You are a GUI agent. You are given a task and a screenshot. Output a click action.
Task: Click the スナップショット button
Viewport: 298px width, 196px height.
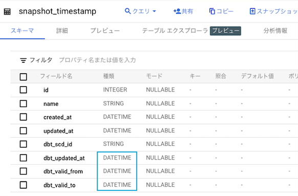(273, 11)
